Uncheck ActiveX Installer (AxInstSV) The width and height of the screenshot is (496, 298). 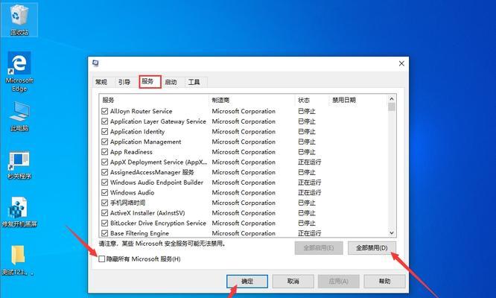point(105,213)
